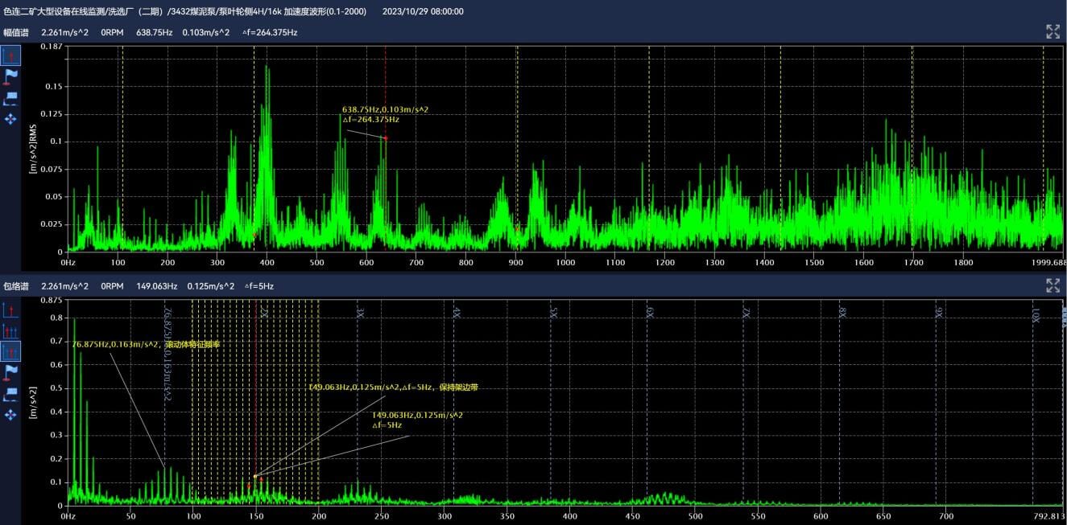Select single cursor tool in amplitude spectrum
The height and width of the screenshot is (525, 1067).
click(x=11, y=55)
